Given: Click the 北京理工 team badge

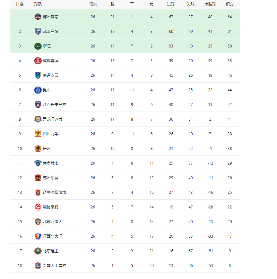Looking at the screenshot, I should (38, 251).
